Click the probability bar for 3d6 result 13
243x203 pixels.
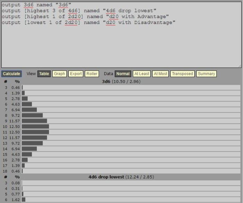(32, 143)
